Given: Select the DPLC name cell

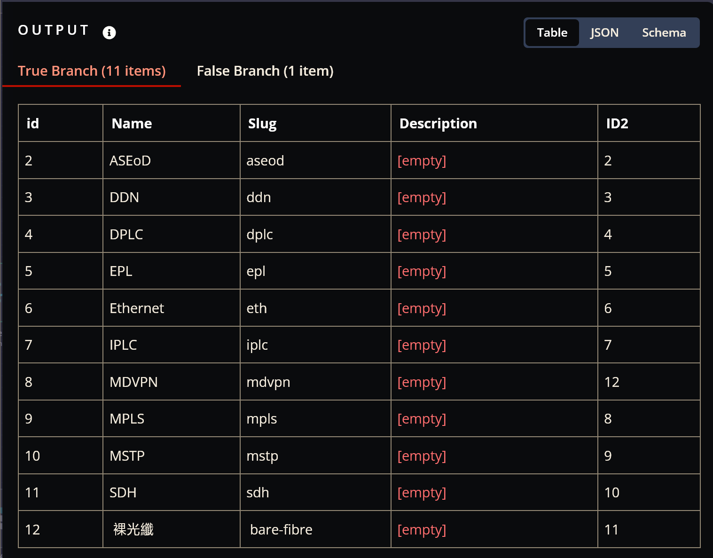Looking at the screenshot, I should pyautogui.click(x=172, y=234).
